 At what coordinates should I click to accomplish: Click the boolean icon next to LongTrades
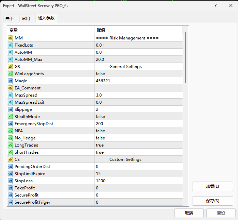(11, 145)
